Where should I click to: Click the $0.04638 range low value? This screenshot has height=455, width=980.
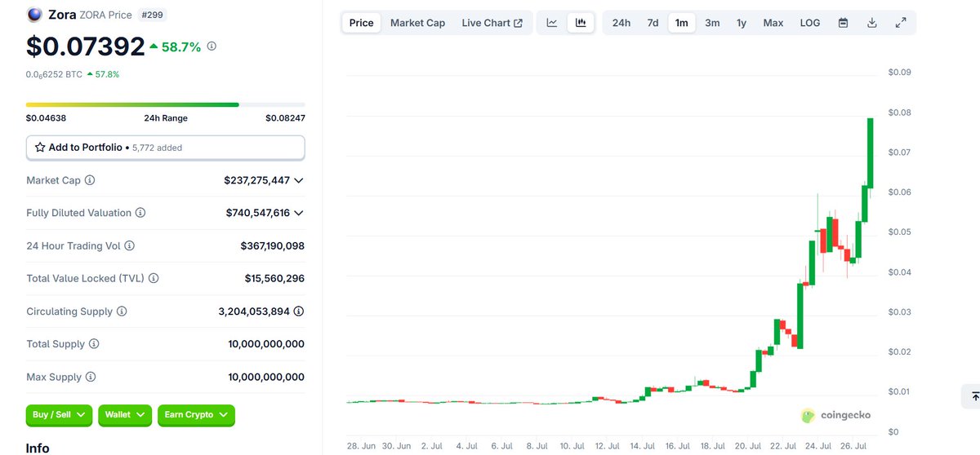tap(46, 118)
